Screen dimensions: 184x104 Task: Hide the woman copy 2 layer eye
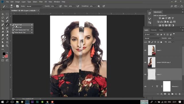(145, 62)
